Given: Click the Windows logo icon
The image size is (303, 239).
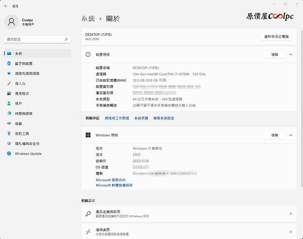Looking at the screenshot, I should pyautogui.click(x=88, y=135).
